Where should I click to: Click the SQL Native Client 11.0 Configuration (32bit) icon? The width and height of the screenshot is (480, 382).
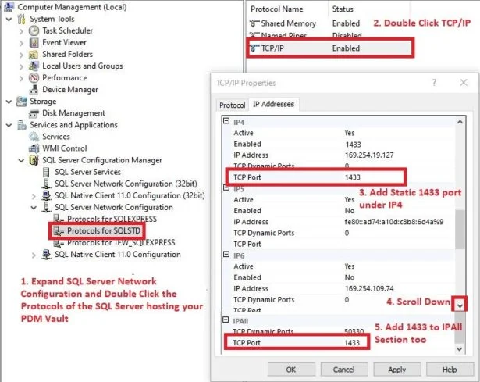[x=46, y=195]
